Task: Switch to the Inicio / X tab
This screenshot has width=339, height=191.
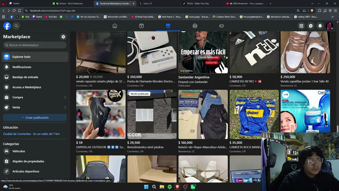Action: click(158, 3)
